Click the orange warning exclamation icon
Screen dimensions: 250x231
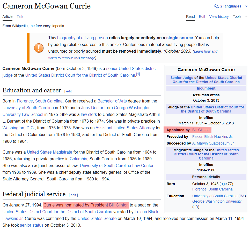pos(39,48)
